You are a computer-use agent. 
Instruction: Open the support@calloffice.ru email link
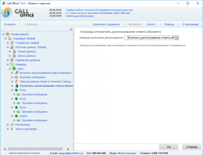[71, 153]
